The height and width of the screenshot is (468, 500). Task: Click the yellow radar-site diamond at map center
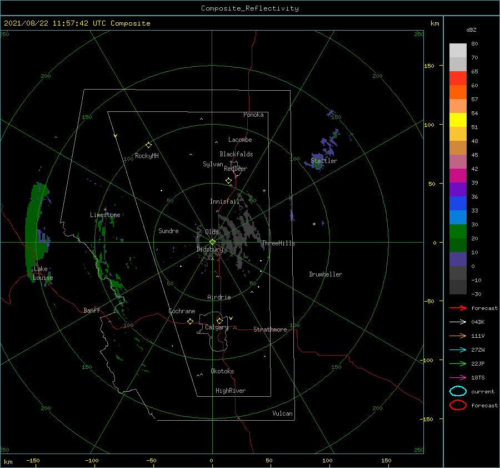[x=212, y=242]
